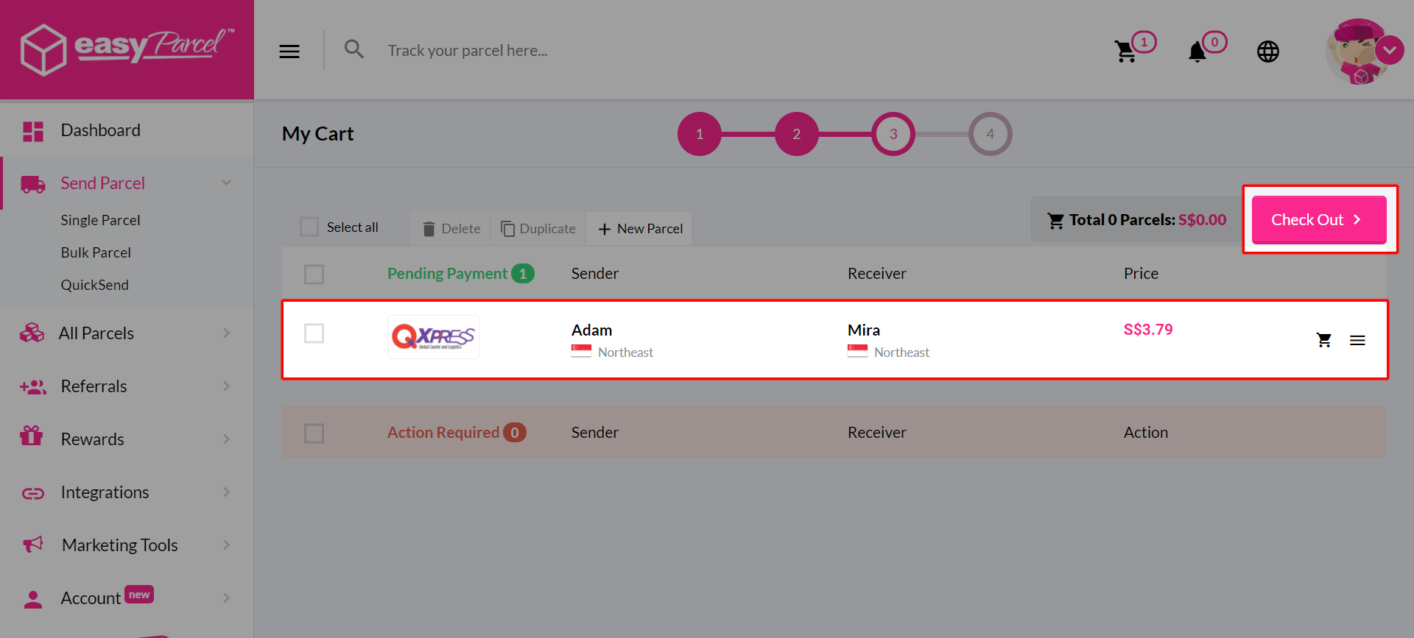
Task: Click the Check Out button
Action: (x=1318, y=219)
